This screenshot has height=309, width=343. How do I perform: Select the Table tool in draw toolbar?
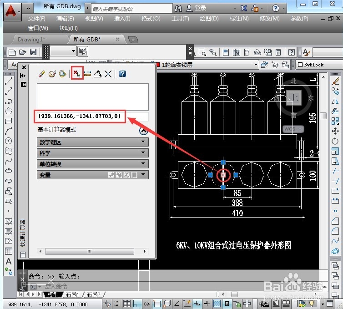point(9,251)
